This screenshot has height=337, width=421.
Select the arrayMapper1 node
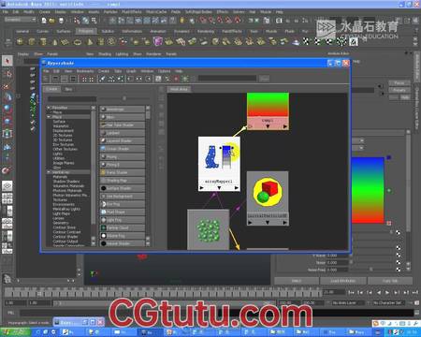[219, 164]
